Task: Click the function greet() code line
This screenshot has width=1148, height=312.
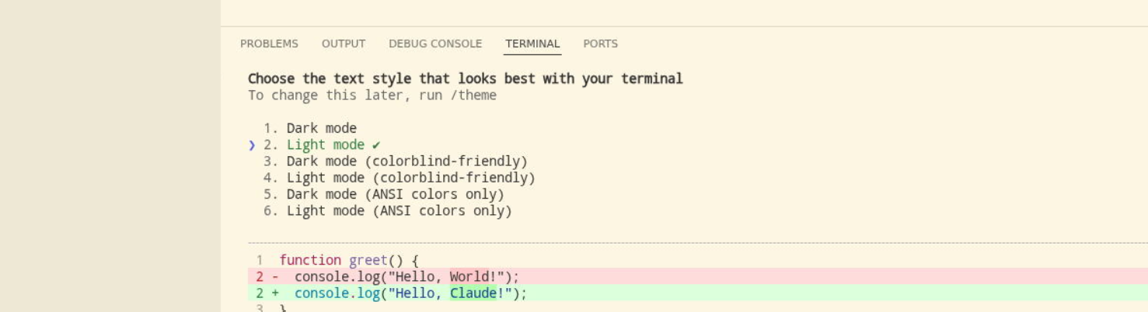Action: coord(349,260)
